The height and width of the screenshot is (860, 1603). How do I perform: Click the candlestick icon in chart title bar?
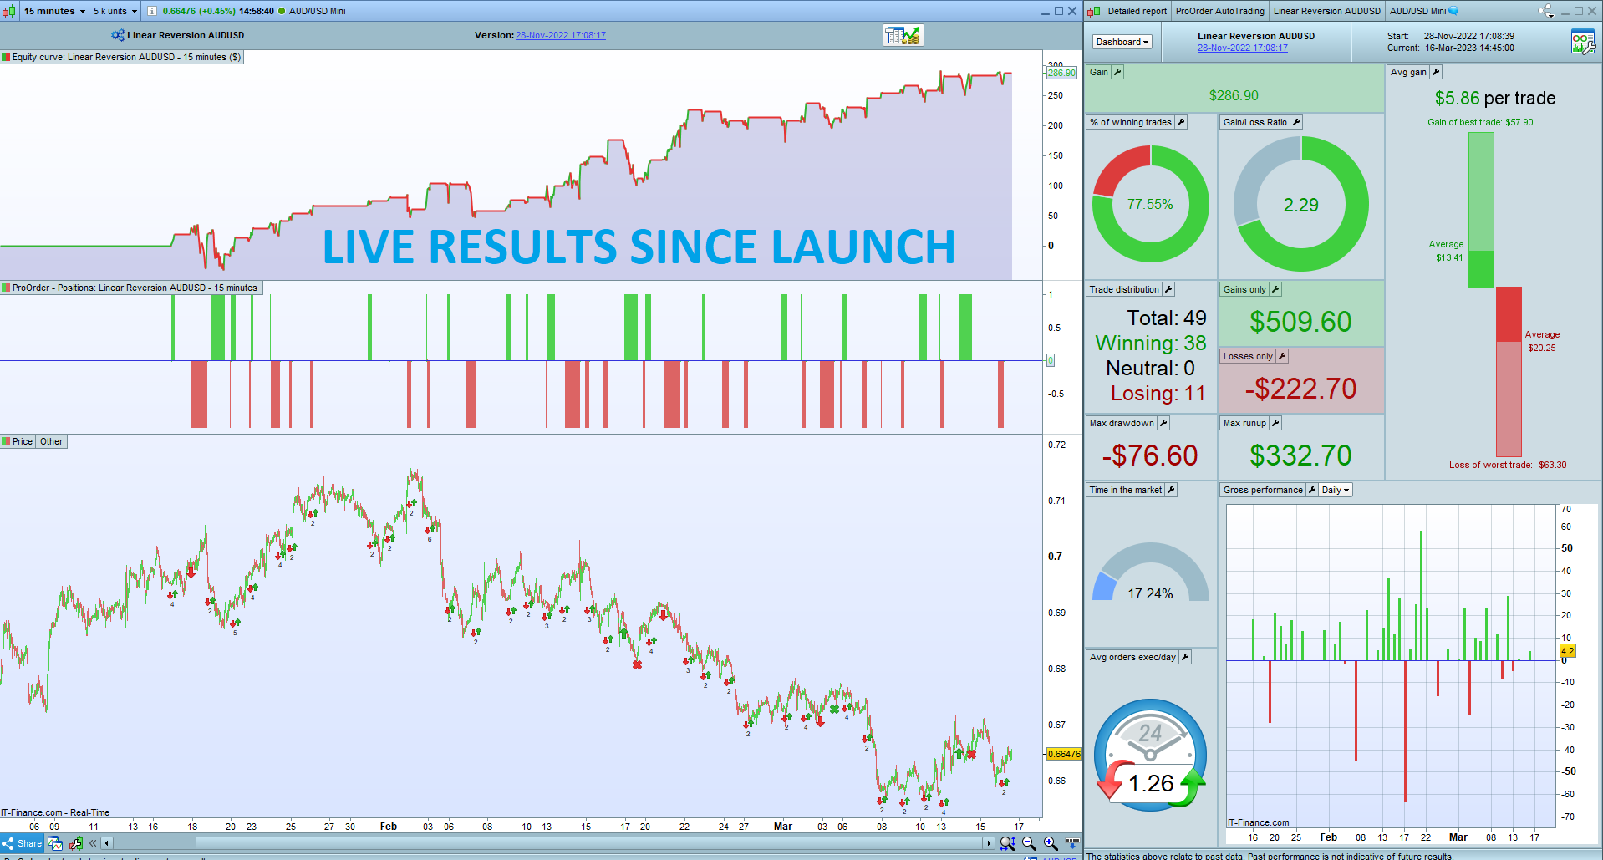pos(9,11)
